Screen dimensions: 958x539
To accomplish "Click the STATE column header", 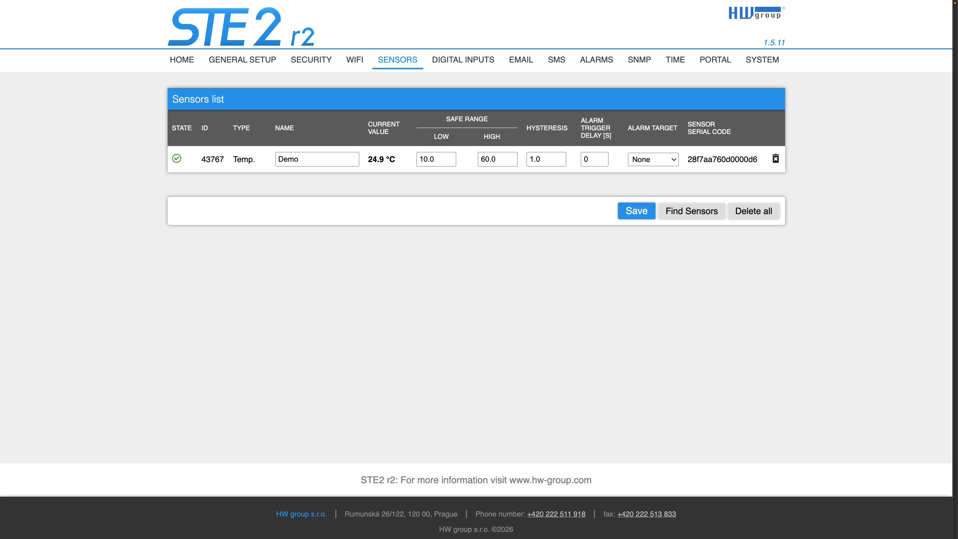I will coord(181,128).
